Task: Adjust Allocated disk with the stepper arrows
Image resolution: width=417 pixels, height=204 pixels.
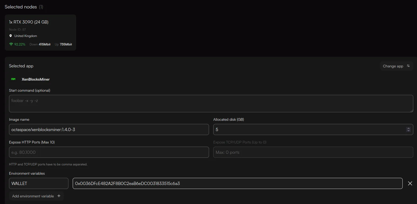Action: pos(408,129)
